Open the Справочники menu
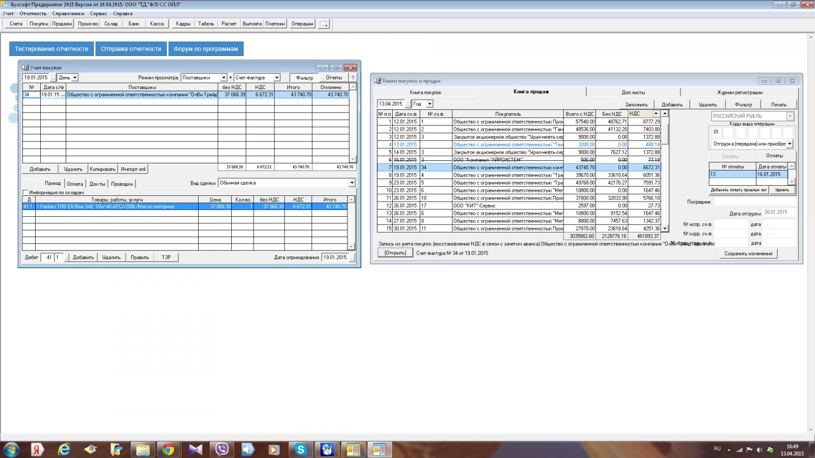The width and height of the screenshot is (815, 458). point(68,14)
